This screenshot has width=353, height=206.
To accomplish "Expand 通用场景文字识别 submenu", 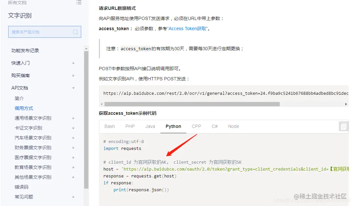I will (x=73, y=118).
